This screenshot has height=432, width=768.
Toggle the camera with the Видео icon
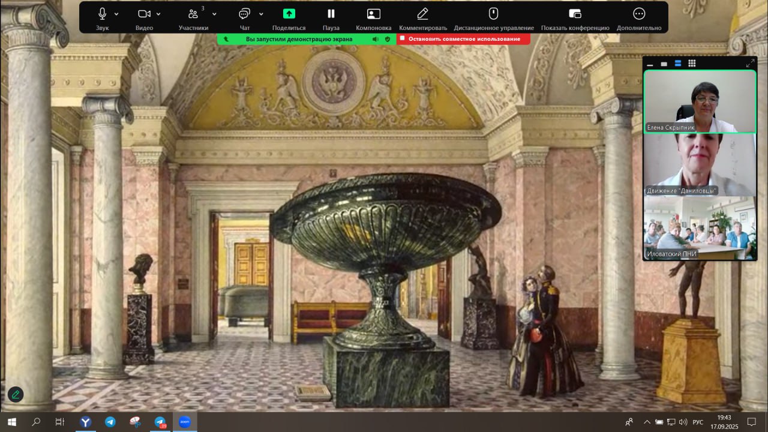[144, 14]
